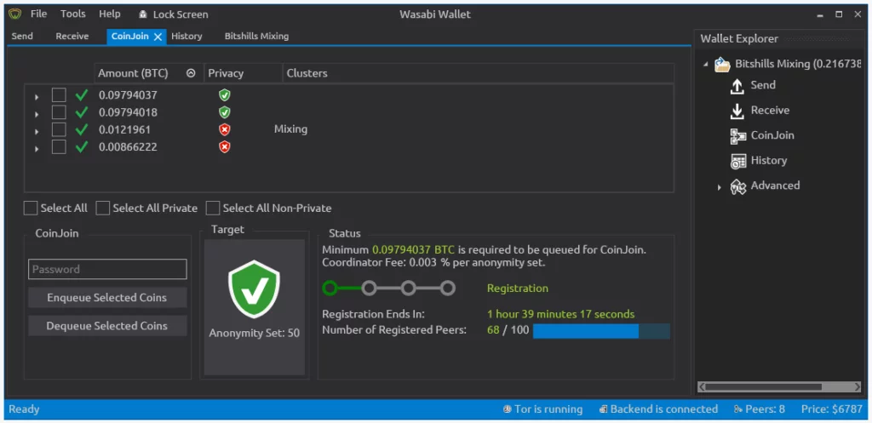The width and height of the screenshot is (872, 423).
Task: Click the Send upload-arrow icon in Wallet Explorer
Action: 737,86
